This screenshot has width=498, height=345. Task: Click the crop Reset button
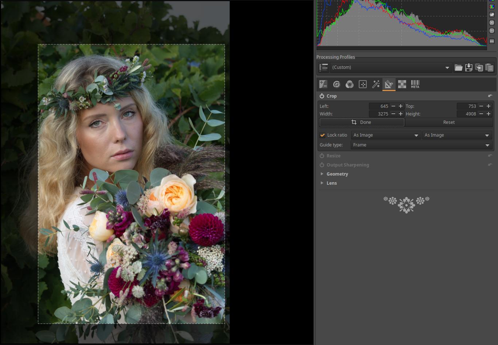tap(449, 122)
